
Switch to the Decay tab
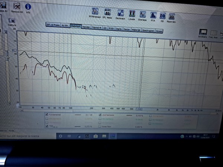coord(127,29)
